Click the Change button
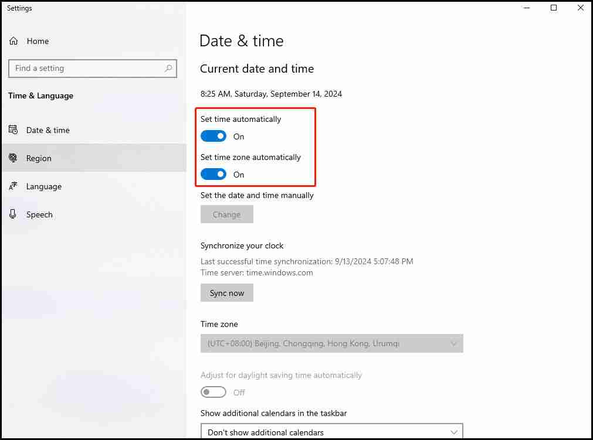 pos(227,214)
